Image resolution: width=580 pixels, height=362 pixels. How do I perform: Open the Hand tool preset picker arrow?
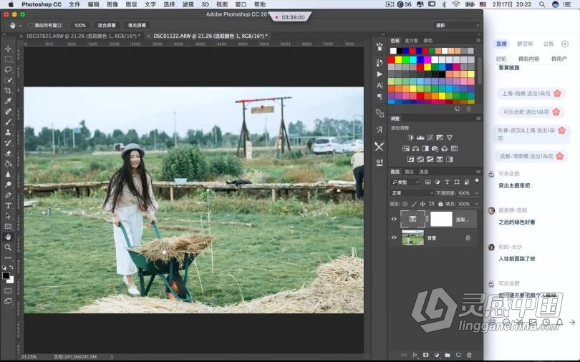(20, 26)
